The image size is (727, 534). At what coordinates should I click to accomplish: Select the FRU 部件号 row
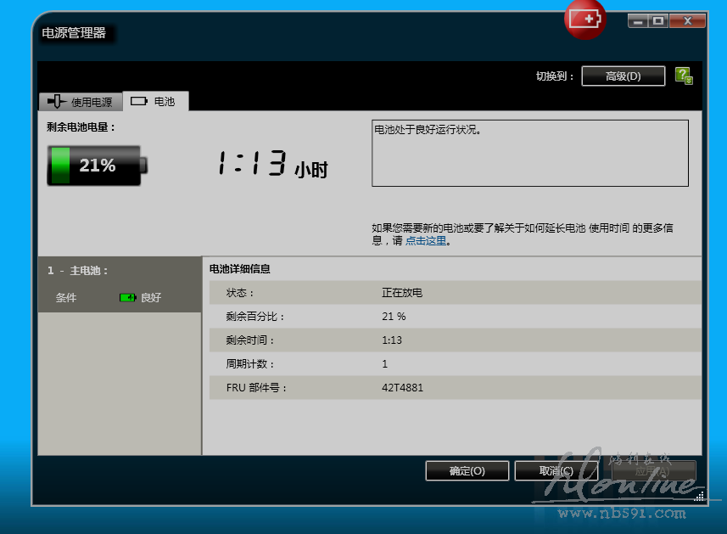[x=455, y=388]
